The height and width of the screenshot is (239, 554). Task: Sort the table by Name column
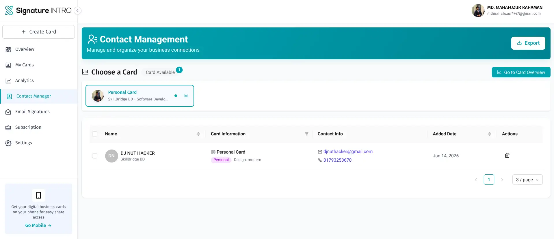coord(198,134)
